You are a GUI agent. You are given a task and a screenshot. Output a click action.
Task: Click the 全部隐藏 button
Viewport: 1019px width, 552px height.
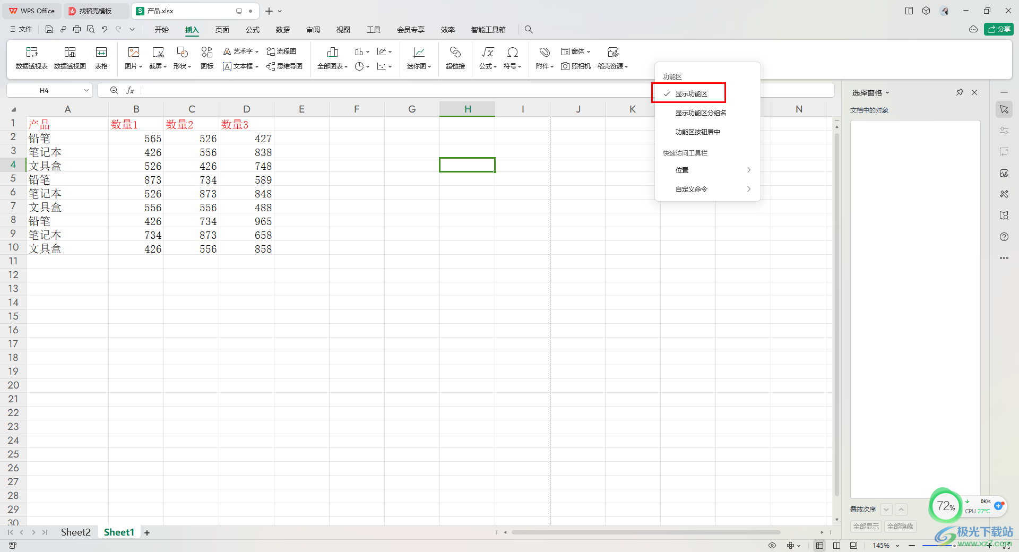pyautogui.click(x=901, y=527)
